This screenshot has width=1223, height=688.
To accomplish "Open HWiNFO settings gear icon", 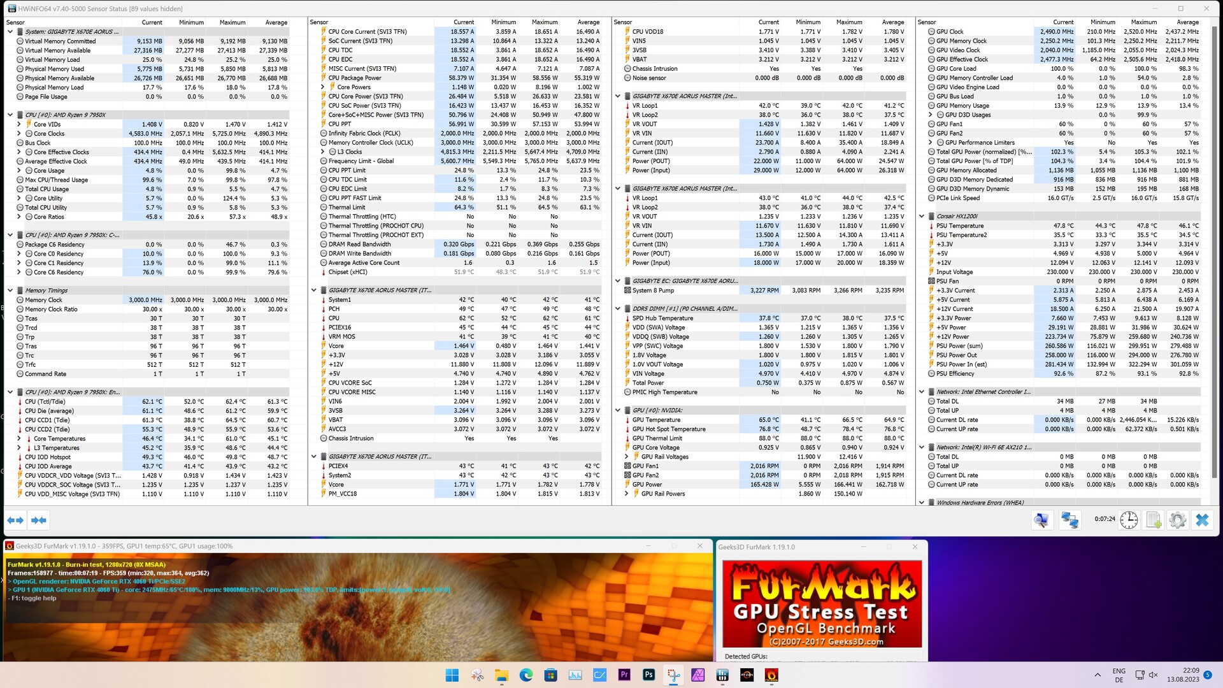I will [1177, 520].
